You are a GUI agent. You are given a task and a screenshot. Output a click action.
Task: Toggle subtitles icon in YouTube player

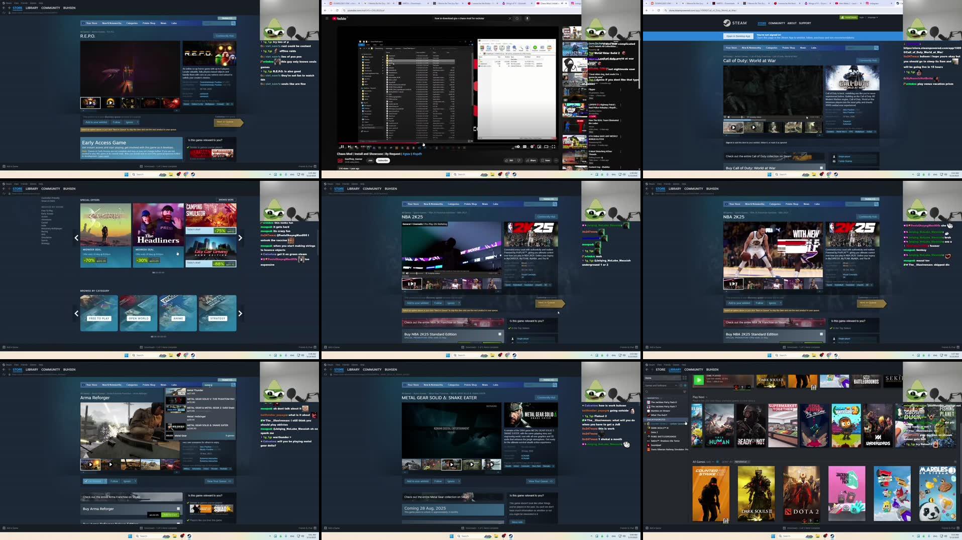(x=524, y=147)
